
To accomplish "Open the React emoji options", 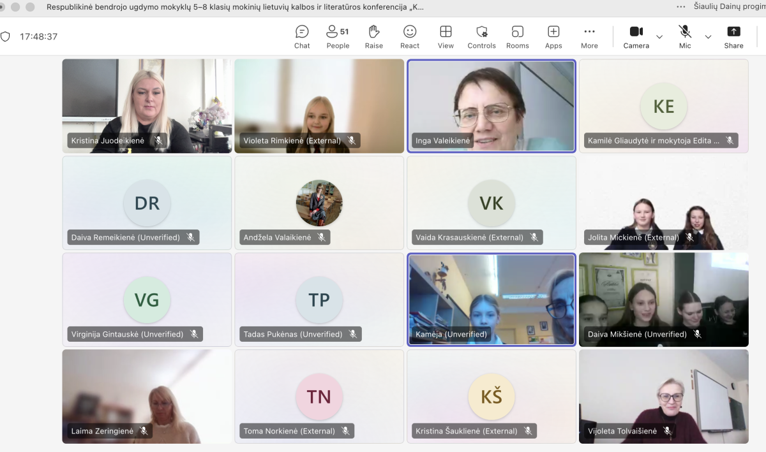I will pos(410,36).
